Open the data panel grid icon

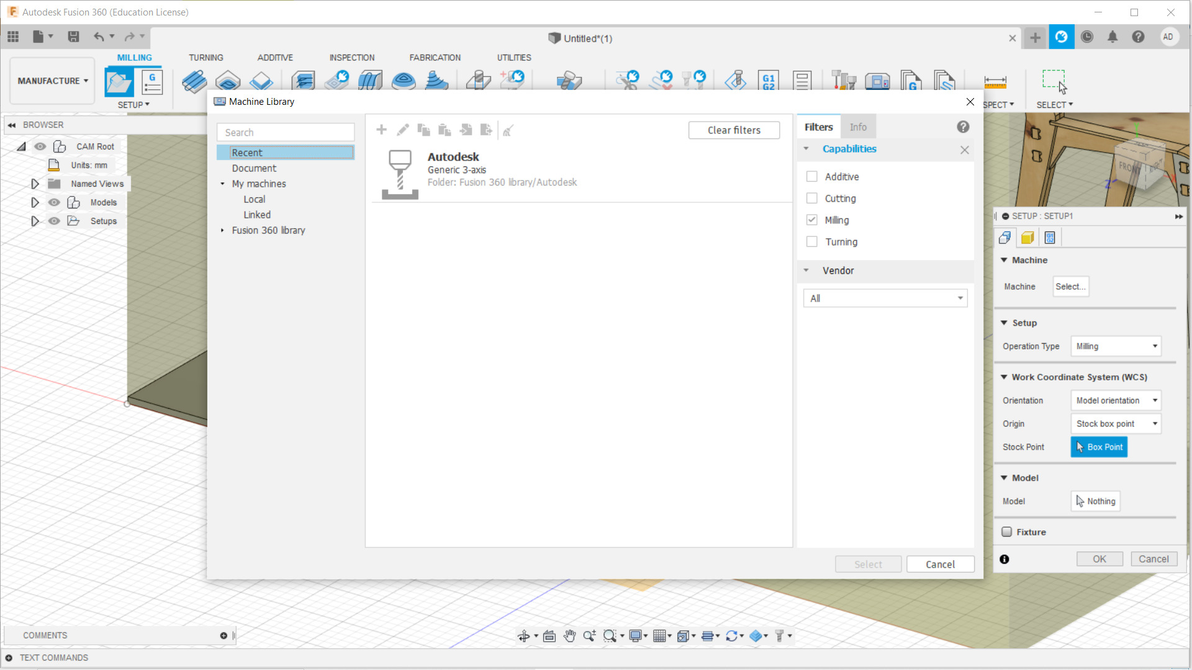coord(13,37)
